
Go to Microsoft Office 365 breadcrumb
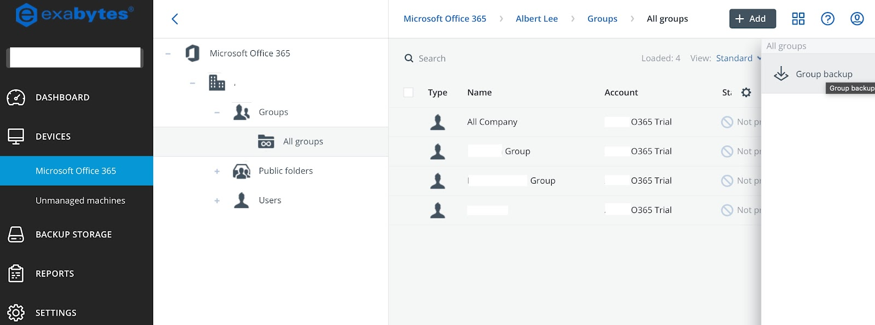445,19
